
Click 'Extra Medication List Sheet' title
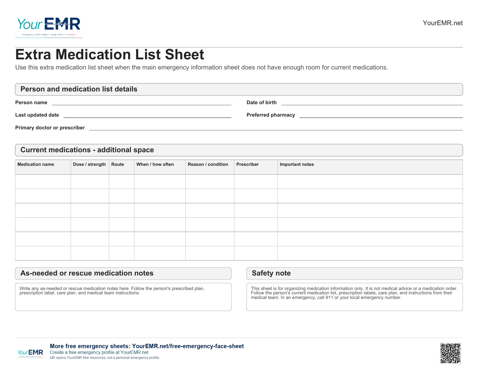point(110,55)
